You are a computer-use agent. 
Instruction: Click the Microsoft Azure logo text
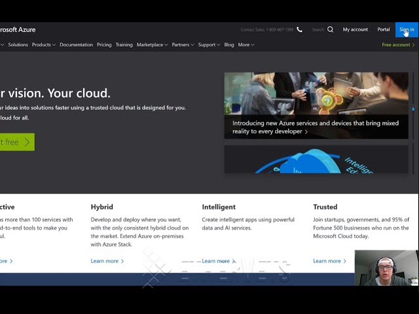[x=18, y=29]
